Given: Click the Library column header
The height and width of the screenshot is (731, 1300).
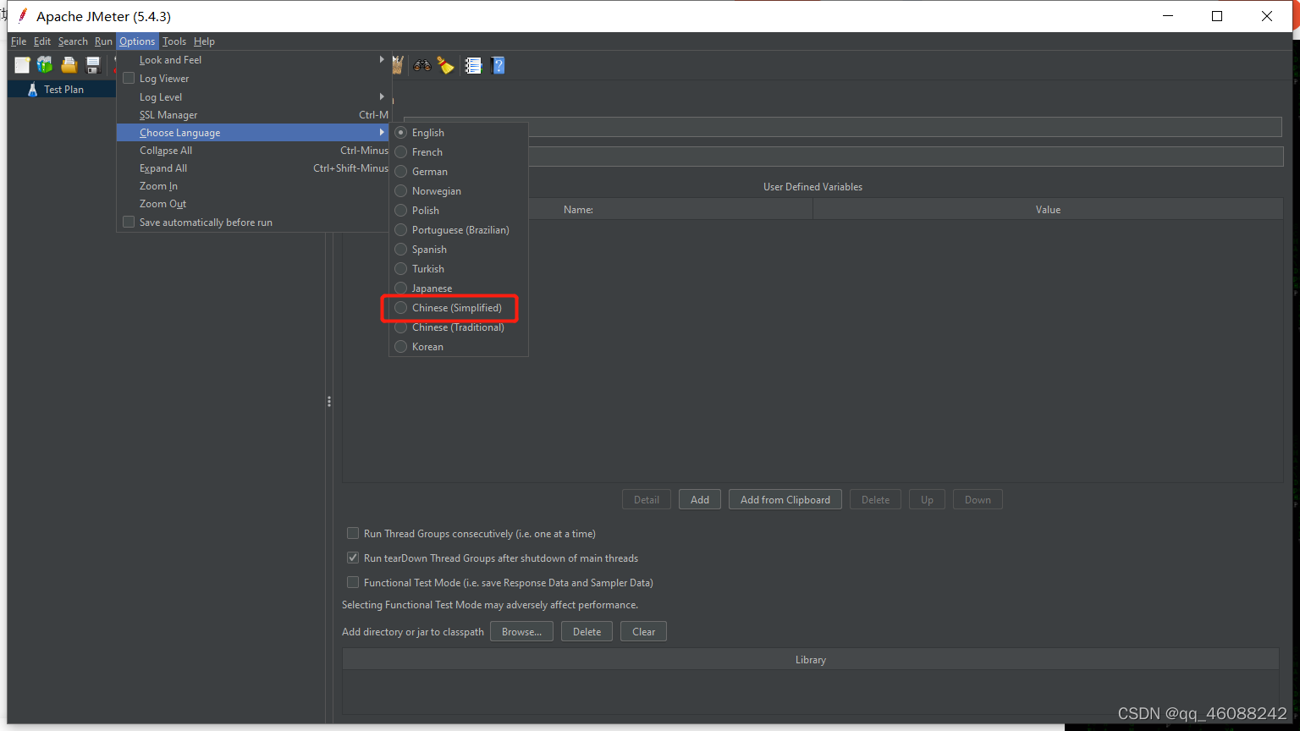Looking at the screenshot, I should coord(811,659).
